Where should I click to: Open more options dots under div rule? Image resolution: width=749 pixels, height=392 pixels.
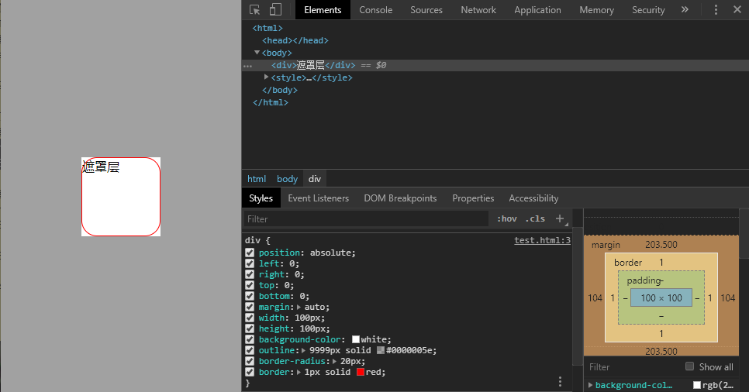tap(560, 381)
